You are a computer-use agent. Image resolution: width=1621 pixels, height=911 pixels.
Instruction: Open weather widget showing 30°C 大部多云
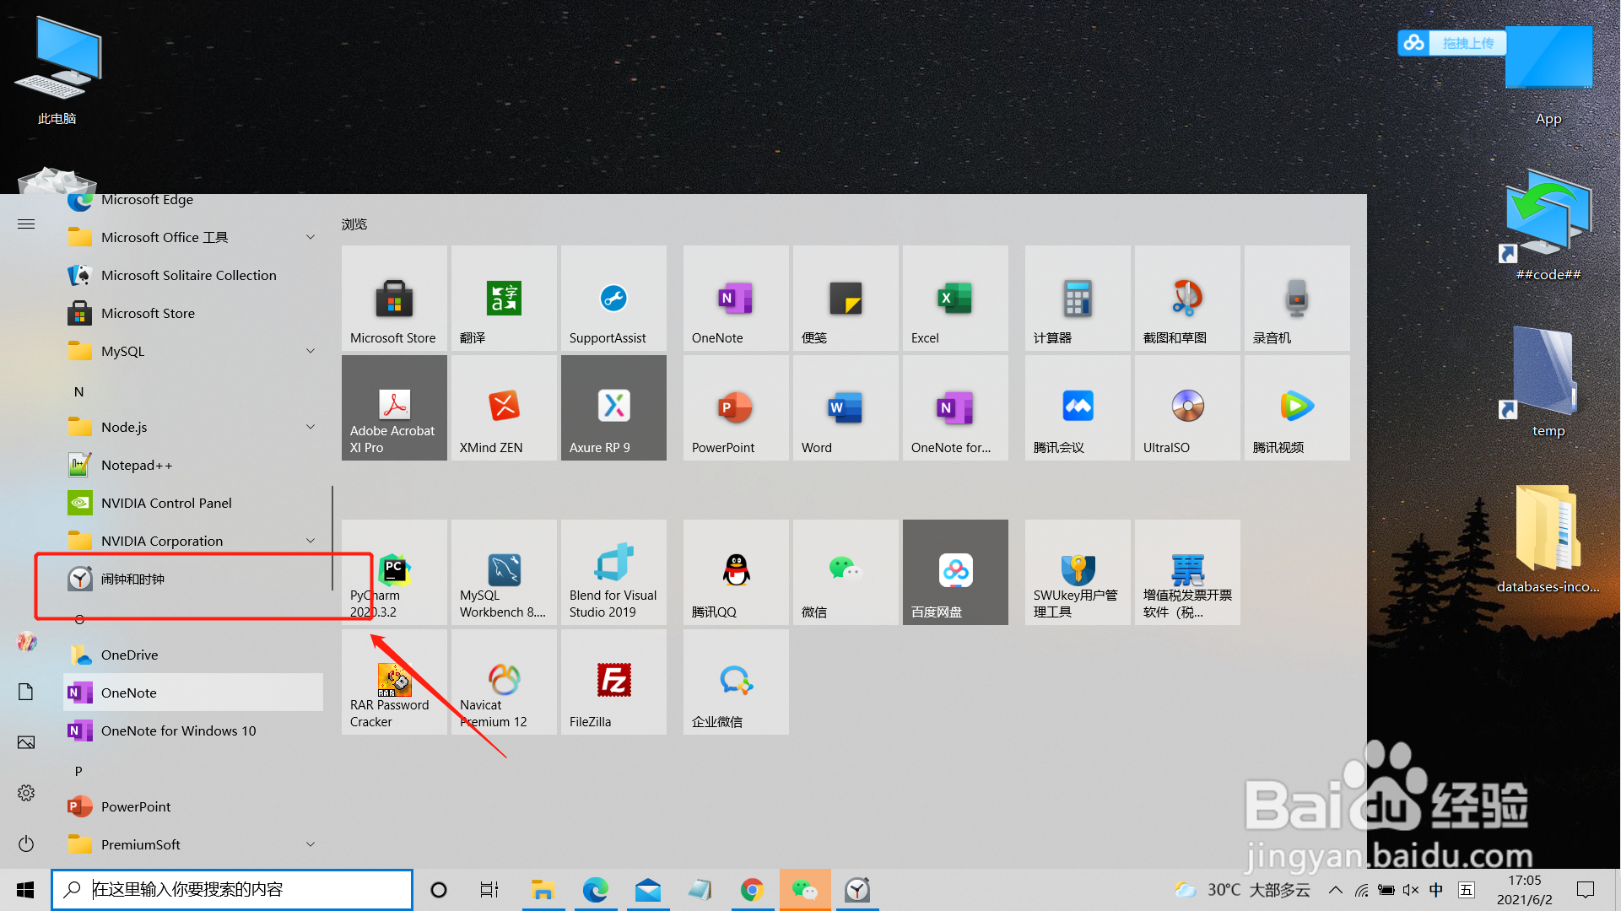(x=1242, y=890)
